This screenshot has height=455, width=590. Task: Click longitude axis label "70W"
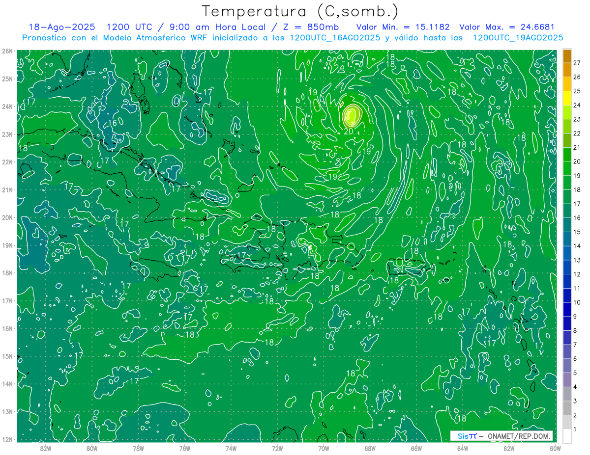[324, 448]
